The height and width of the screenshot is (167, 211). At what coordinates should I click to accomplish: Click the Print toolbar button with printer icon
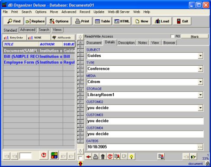(x=82, y=21)
